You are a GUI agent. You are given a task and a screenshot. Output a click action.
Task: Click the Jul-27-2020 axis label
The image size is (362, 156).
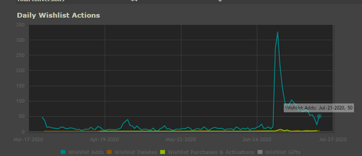click(333, 140)
